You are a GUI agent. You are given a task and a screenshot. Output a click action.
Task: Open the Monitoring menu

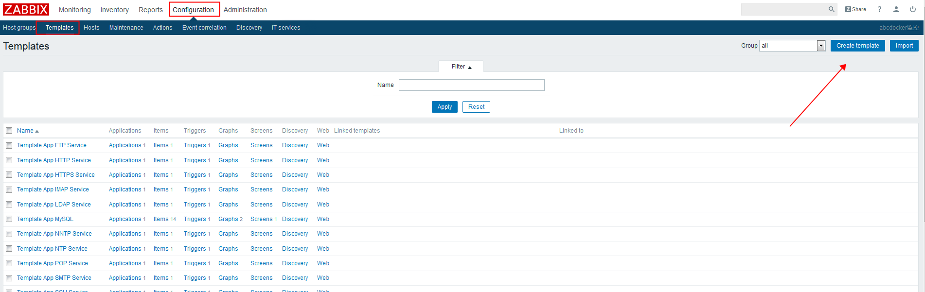pos(74,10)
